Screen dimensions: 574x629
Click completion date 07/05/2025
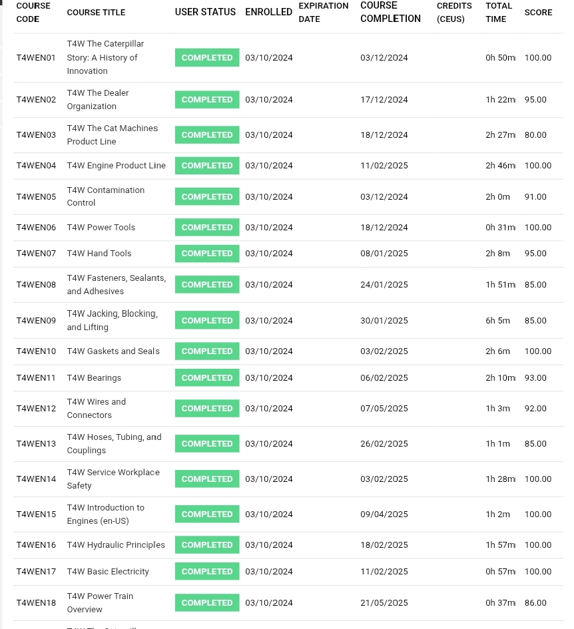click(x=384, y=409)
